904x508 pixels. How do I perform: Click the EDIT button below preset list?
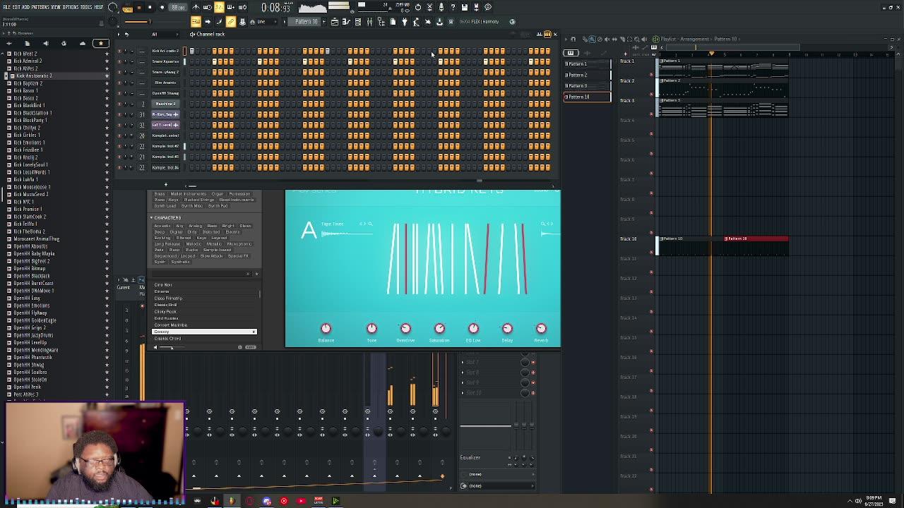pyautogui.click(x=251, y=347)
